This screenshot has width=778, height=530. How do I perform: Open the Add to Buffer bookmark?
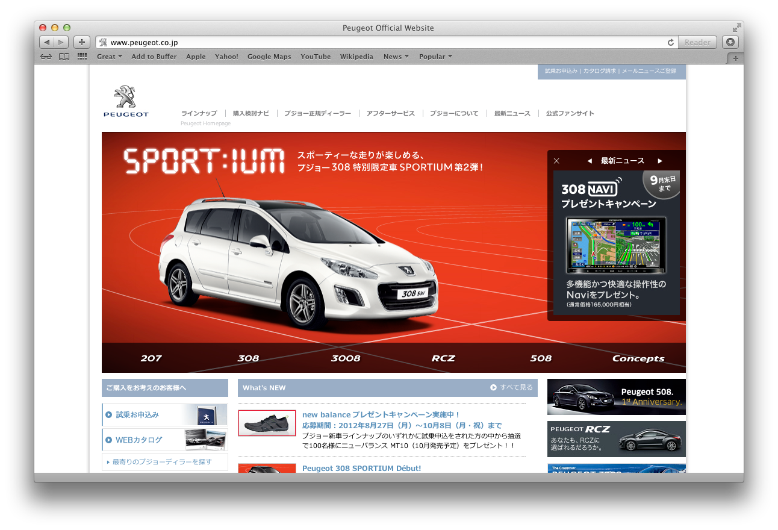[x=154, y=57]
